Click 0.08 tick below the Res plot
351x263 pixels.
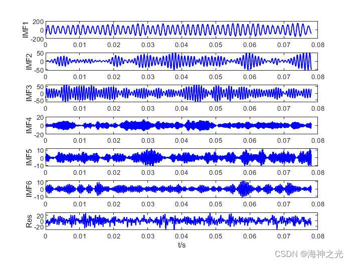pos(318,236)
